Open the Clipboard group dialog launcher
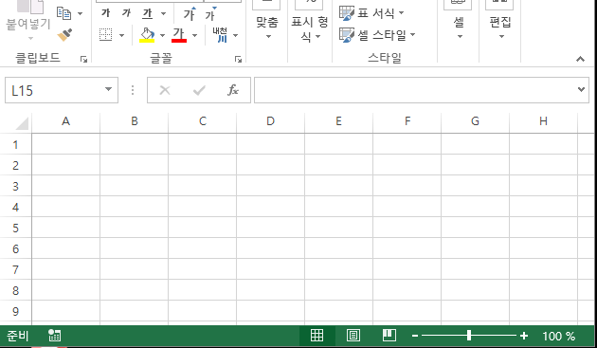 click(83, 59)
